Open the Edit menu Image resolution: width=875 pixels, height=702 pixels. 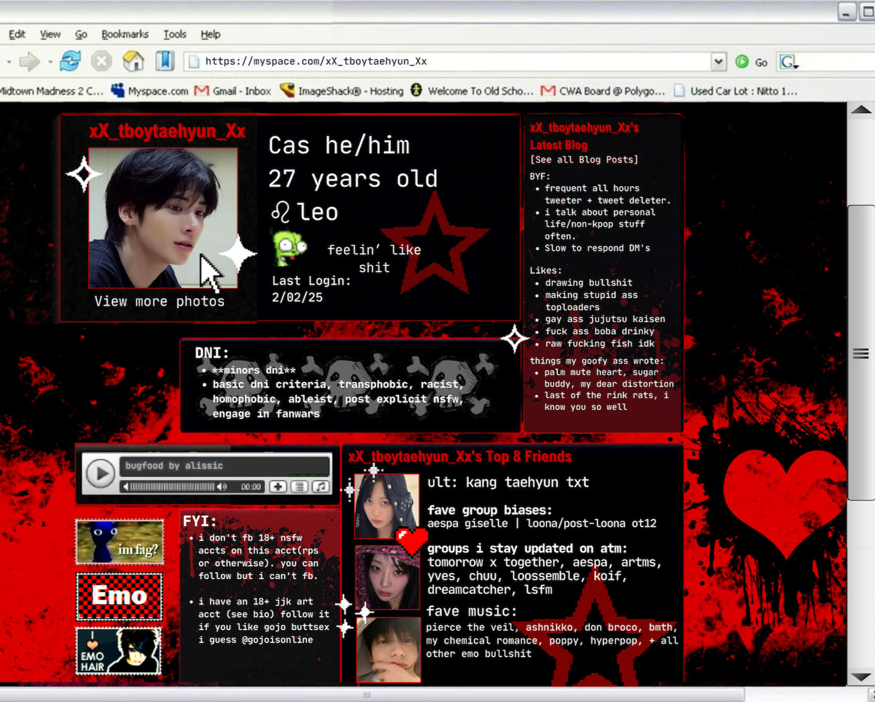[x=17, y=34]
